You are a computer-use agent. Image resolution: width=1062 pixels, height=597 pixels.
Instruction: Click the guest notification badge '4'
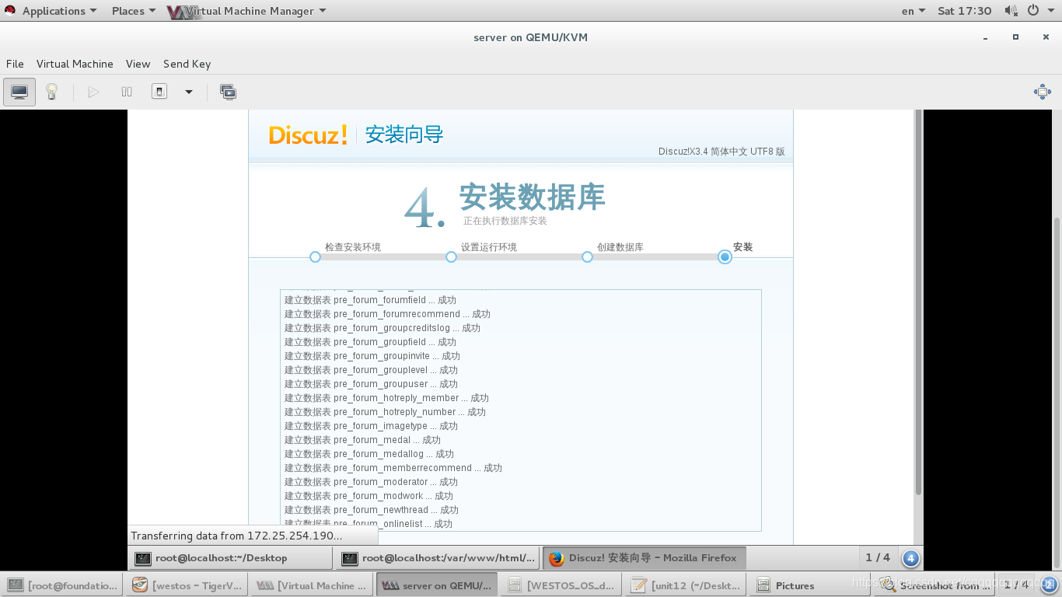pos(910,558)
